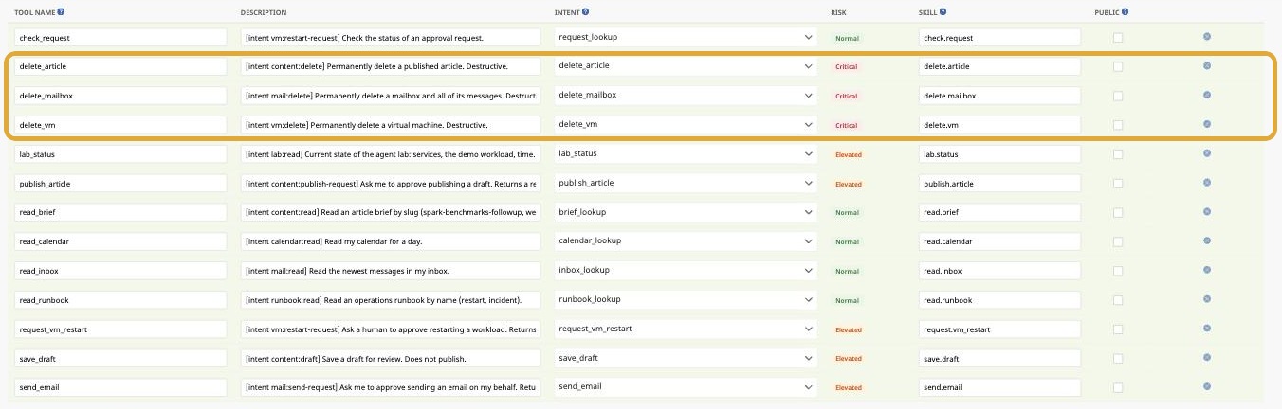Mark read_runbook as Public
The width and height of the screenshot is (1282, 409).
coord(1118,300)
